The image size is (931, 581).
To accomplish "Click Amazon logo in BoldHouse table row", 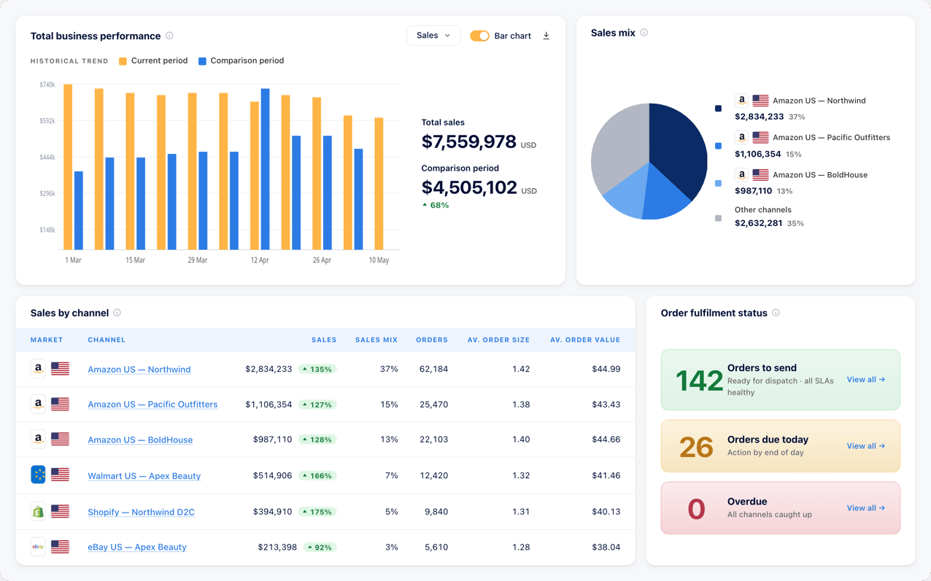I will tap(38, 439).
